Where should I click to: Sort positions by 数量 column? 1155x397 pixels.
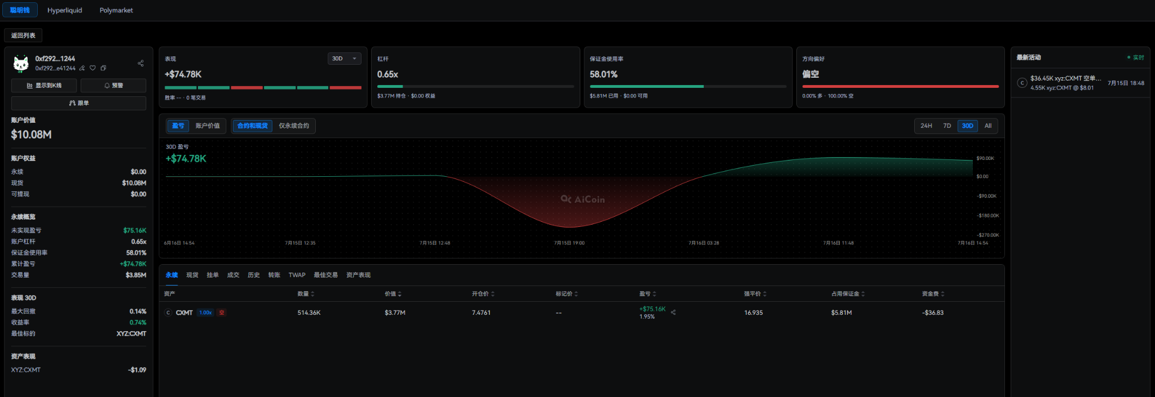(x=306, y=294)
